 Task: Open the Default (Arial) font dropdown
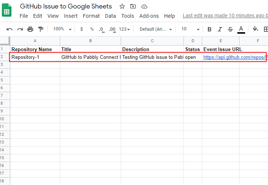pos(156,29)
